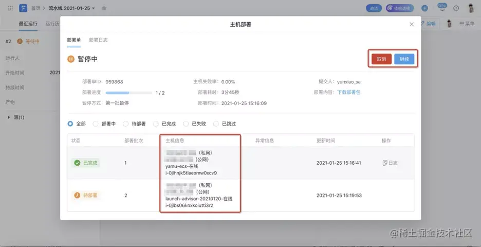Click host name yamu-ecs-在线
Image resolution: width=481 pixels, height=247 pixels.
coord(182,166)
